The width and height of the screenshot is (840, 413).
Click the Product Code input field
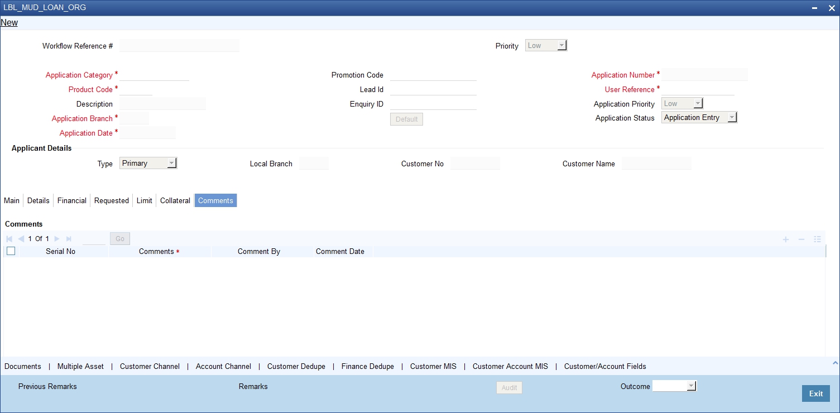(x=136, y=89)
